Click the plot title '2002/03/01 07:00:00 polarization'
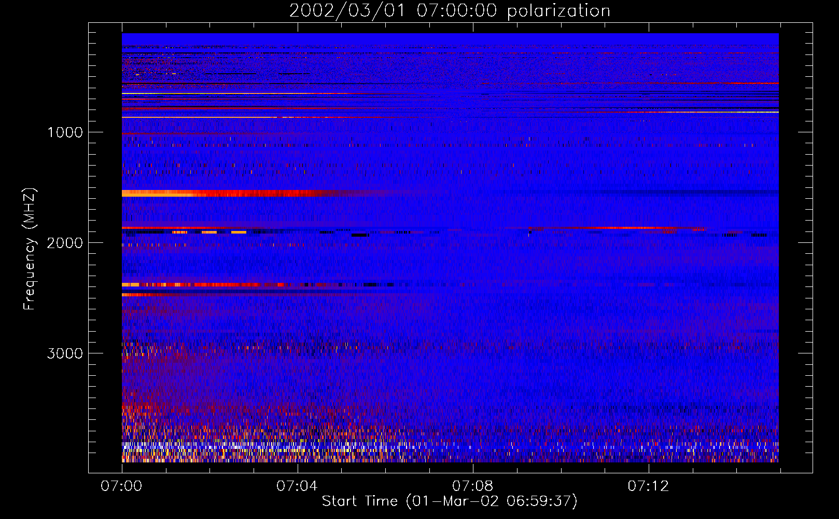The height and width of the screenshot is (519, 839). point(450,11)
